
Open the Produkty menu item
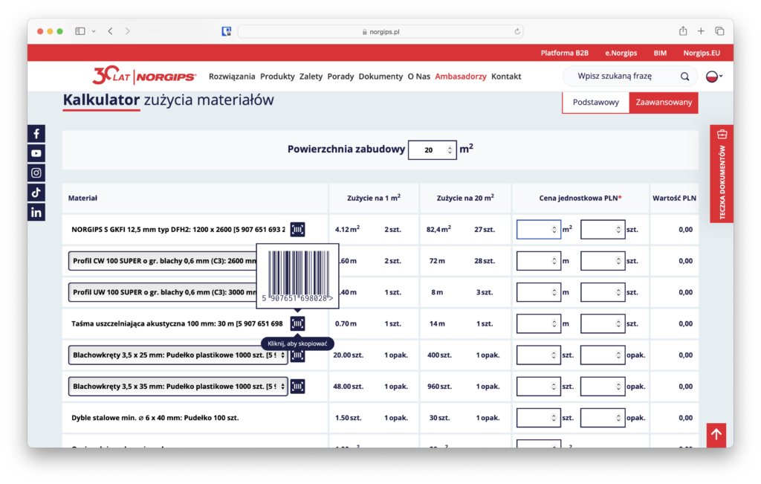pyautogui.click(x=277, y=77)
